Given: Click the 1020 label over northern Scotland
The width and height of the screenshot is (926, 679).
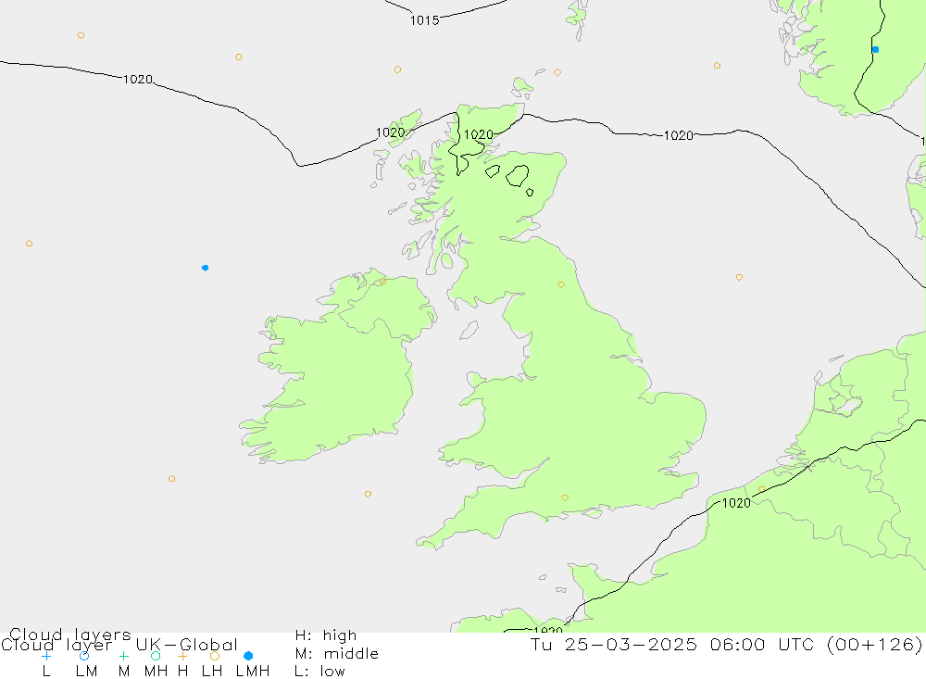Looking at the screenshot, I should coord(479,134).
